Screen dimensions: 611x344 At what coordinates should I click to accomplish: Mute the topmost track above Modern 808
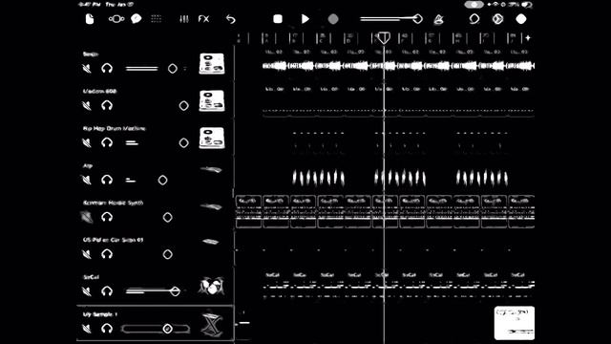click(x=87, y=68)
